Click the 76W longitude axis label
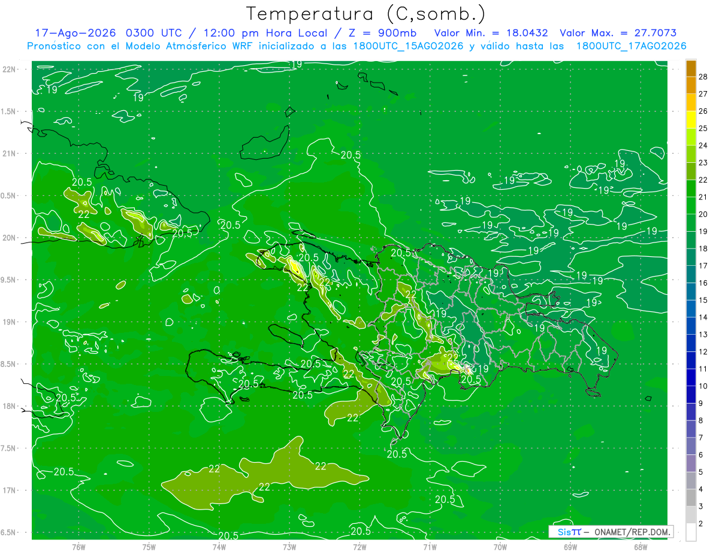The height and width of the screenshot is (555, 719). click(x=78, y=547)
